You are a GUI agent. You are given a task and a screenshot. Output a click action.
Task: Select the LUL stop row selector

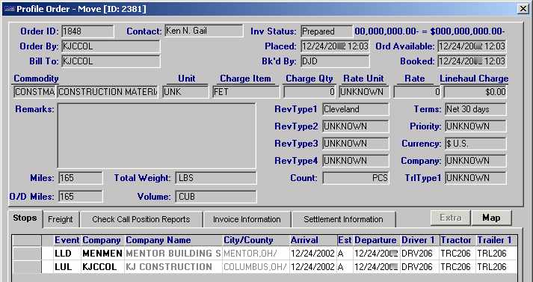click(x=27, y=267)
